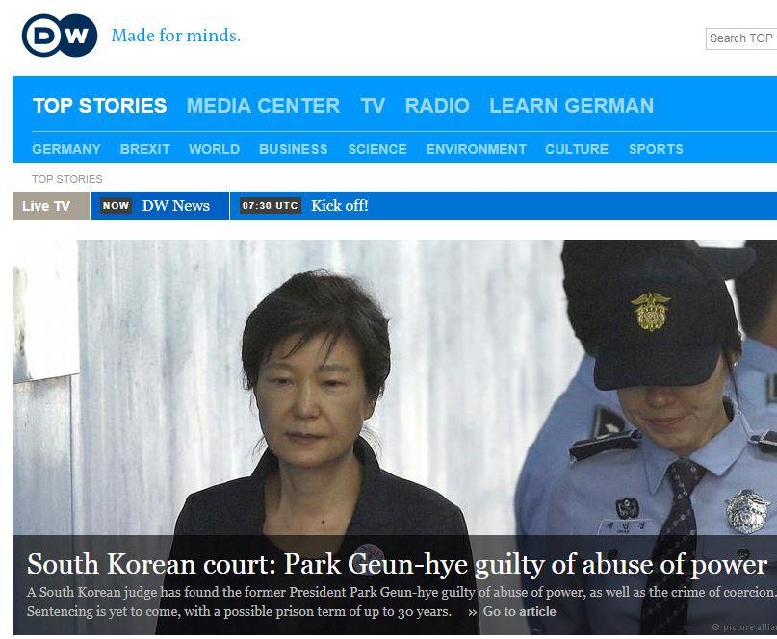The width and height of the screenshot is (777, 639).
Task: Go to the TV section
Action: [x=373, y=106]
